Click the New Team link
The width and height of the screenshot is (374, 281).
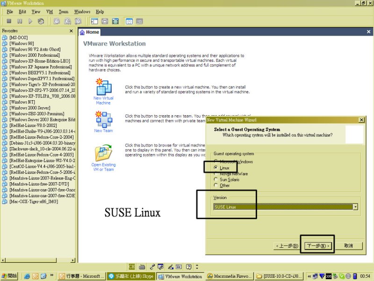click(x=103, y=131)
